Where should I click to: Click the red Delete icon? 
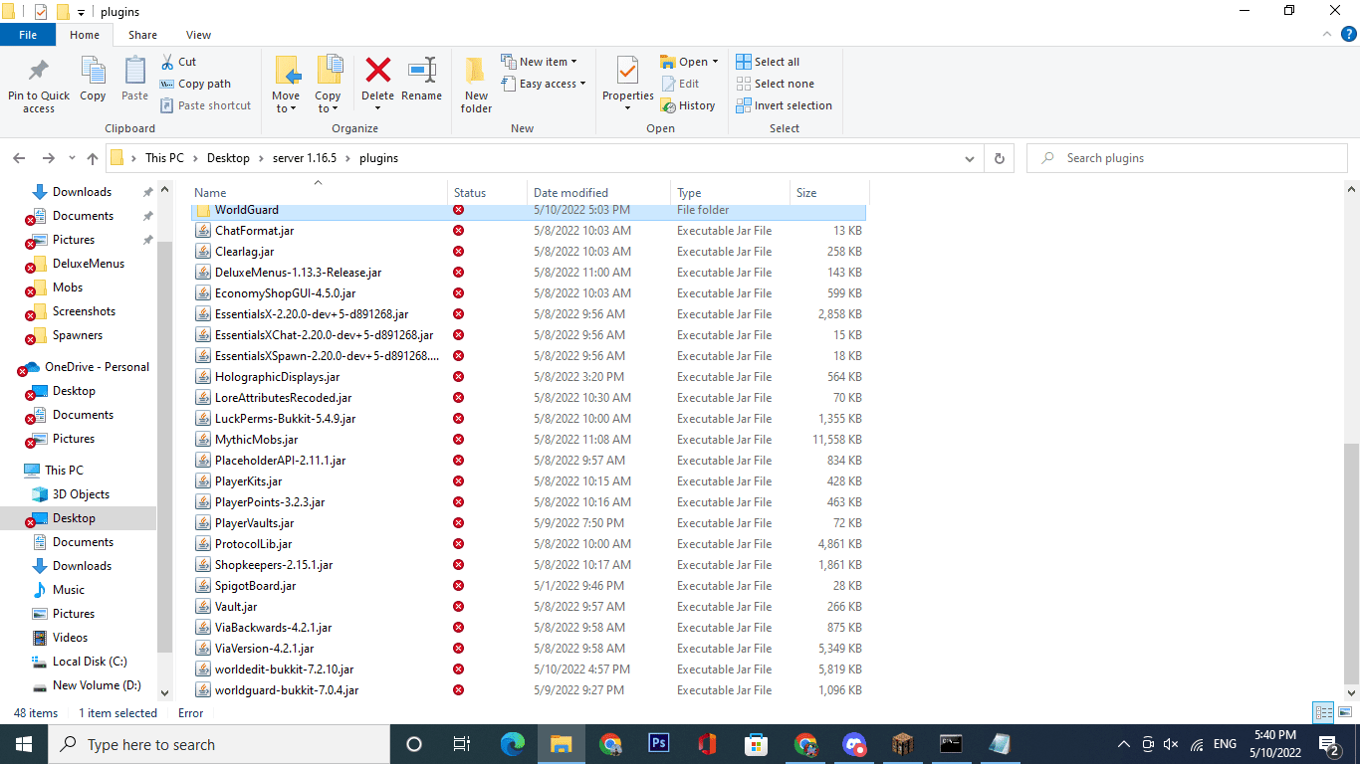point(377,70)
